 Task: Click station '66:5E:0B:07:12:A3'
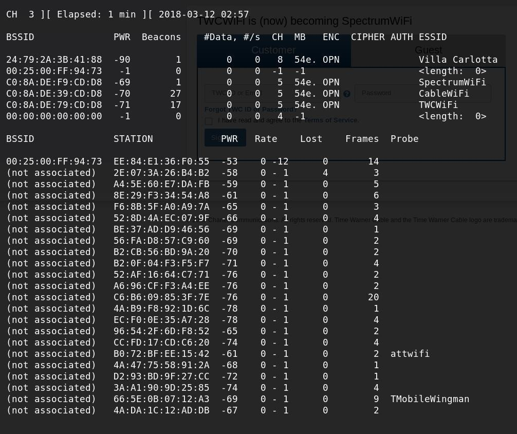point(161,399)
